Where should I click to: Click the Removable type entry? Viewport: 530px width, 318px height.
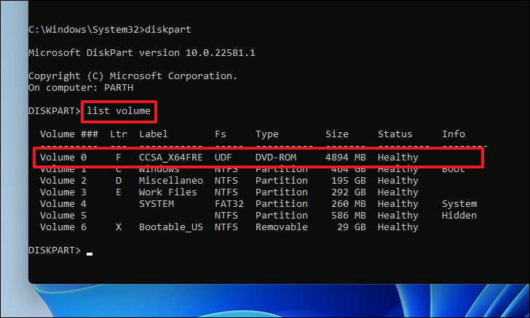[282, 227]
